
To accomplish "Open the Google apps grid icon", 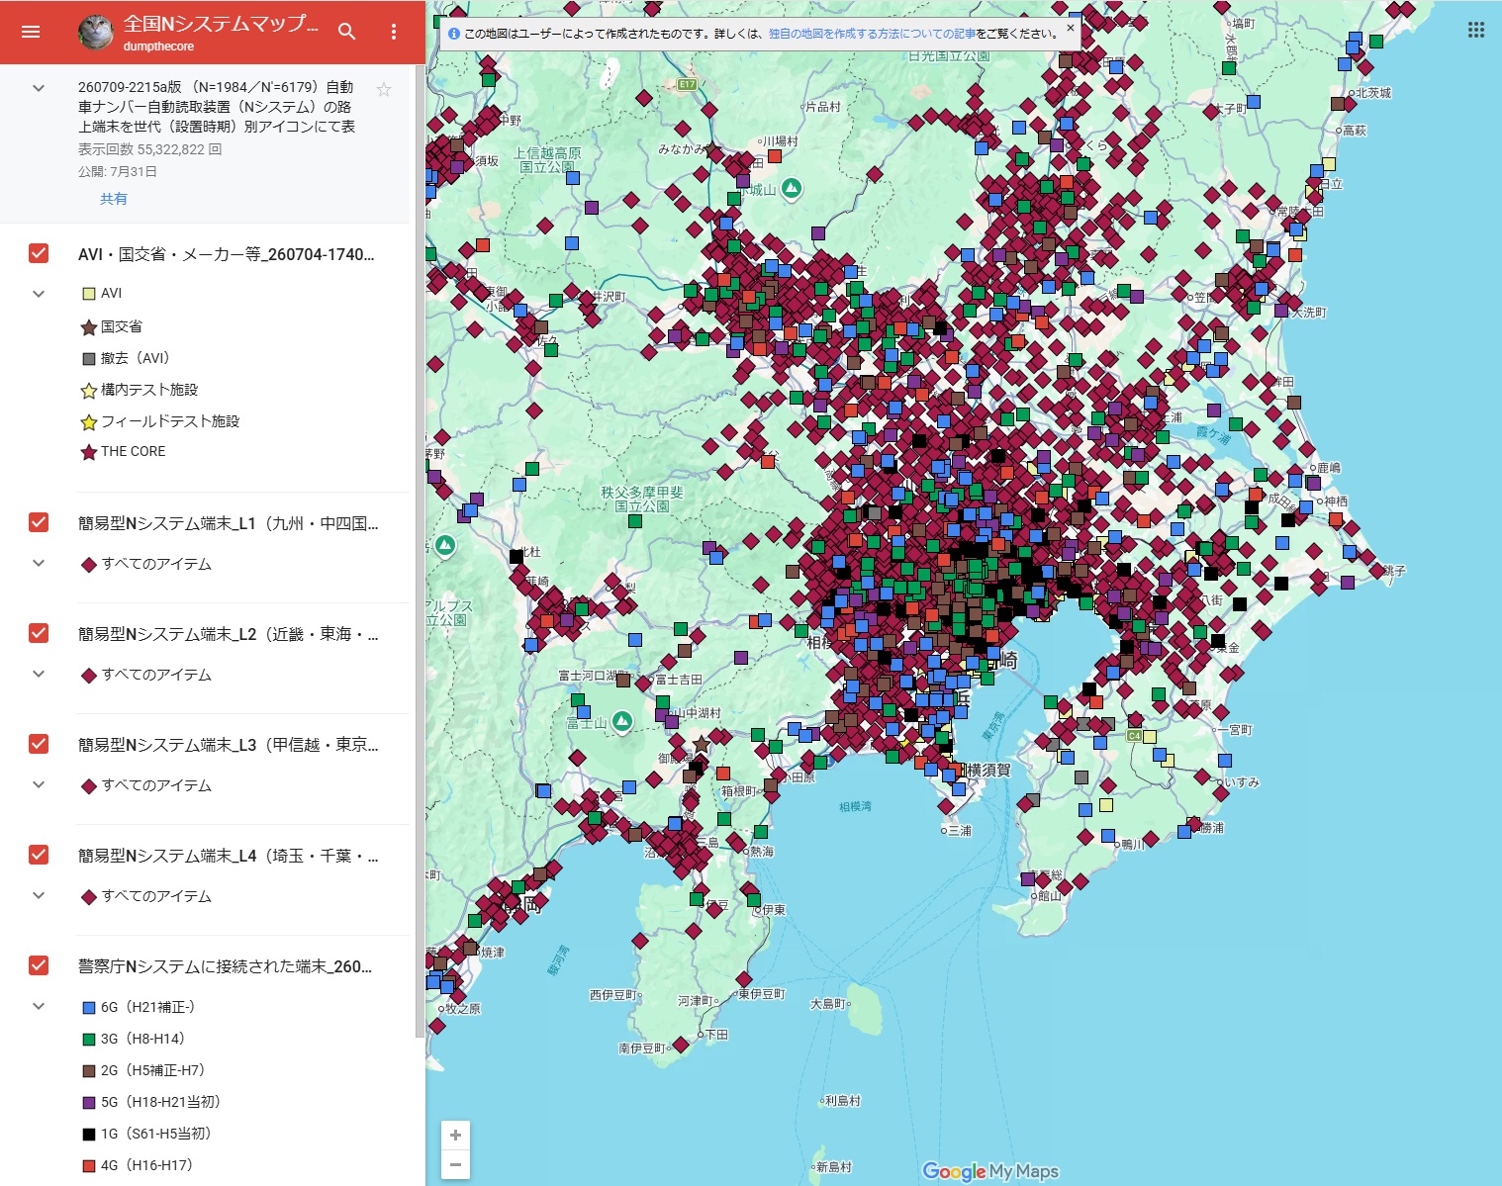I will click(1476, 30).
